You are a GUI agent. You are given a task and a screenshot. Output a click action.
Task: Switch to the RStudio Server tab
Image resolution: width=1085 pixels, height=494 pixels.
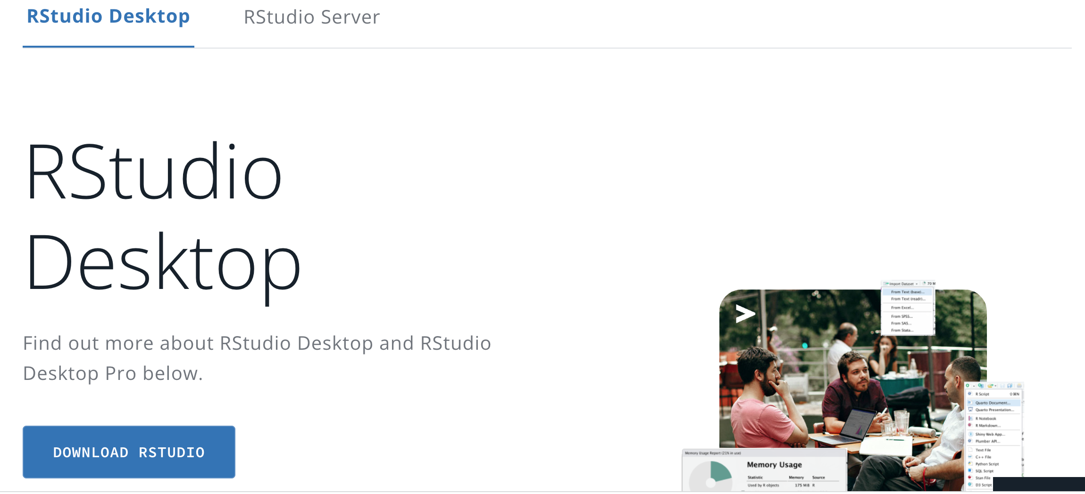point(311,17)
